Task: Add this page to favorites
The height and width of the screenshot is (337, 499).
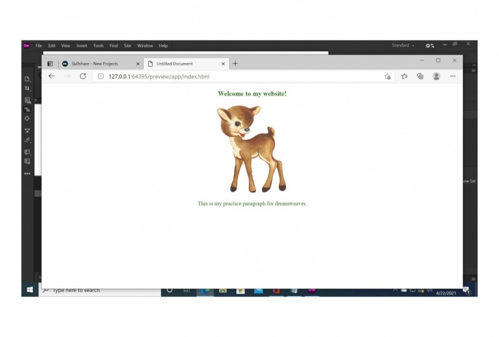Action: 387,77
